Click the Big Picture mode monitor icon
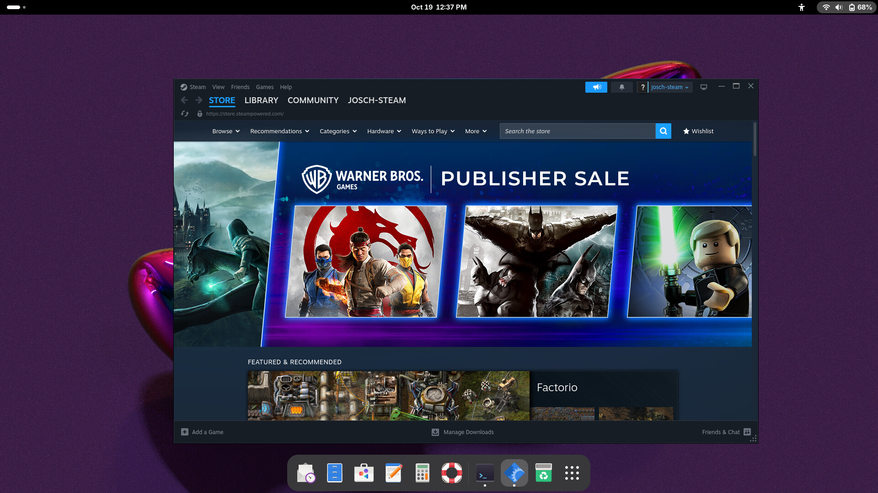 pyautogui.click(x=703, y=87)
